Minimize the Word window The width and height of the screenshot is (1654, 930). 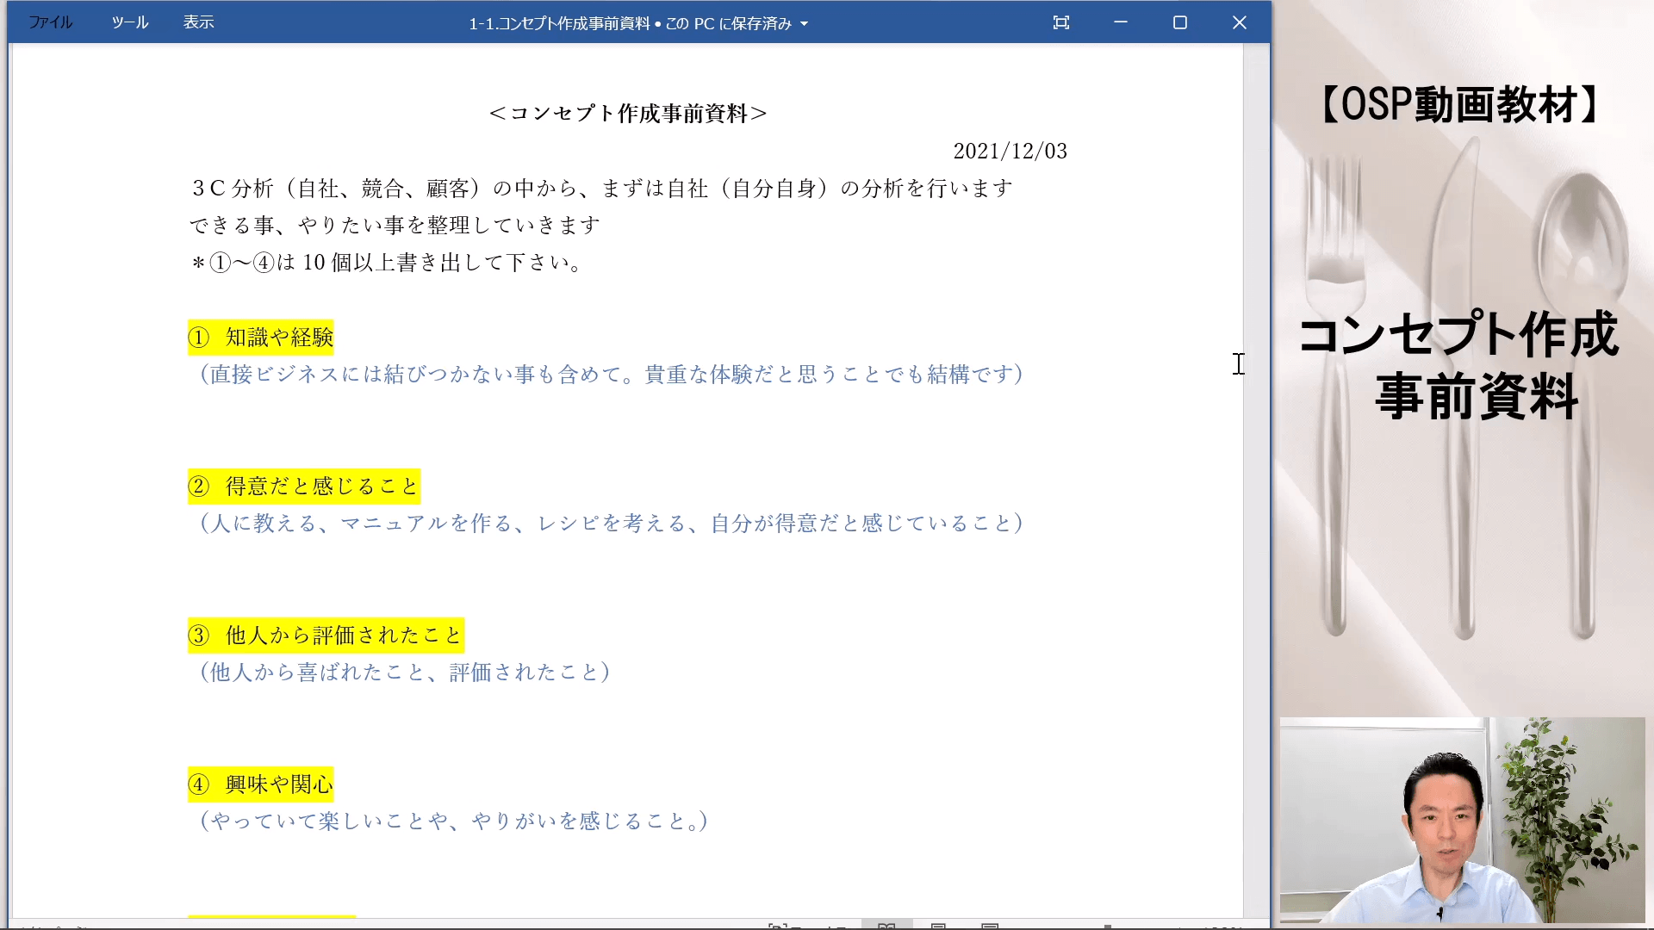pos(1121,22)
